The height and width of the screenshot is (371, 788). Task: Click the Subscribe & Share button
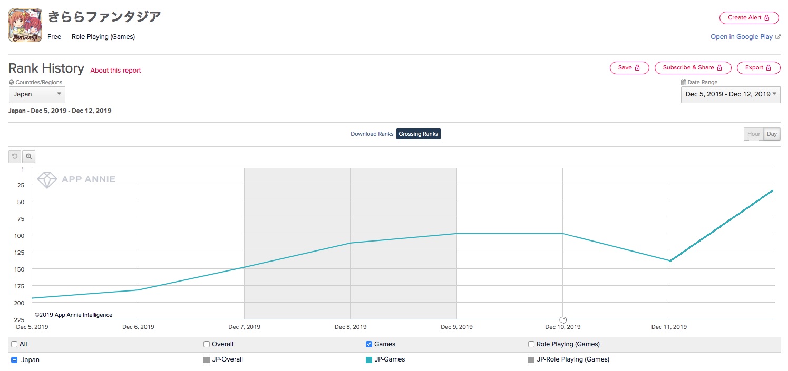693,68
